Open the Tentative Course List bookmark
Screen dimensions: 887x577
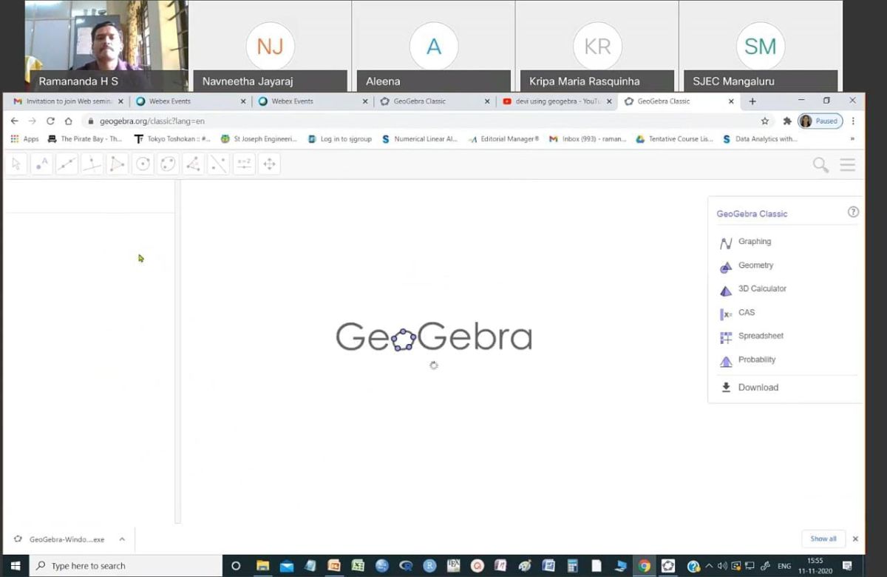[675, 139]
